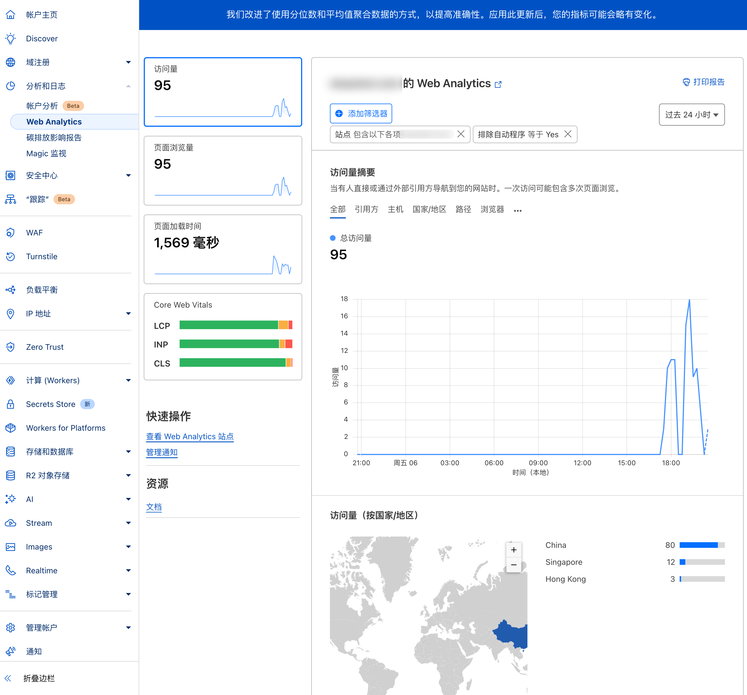Switch to the 浏览器 tab
This screenshot has height=695, width=747.
(492, 209)
